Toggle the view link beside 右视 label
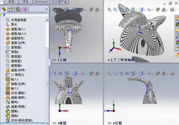The image size is (179, 125). pos(110,123)
